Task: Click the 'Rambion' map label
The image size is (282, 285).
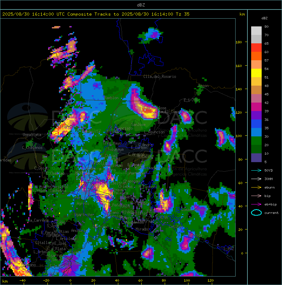Action: 111,98
